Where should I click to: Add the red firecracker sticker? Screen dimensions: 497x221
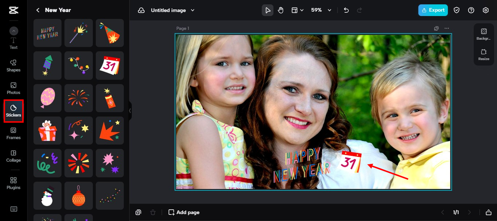(110, 98)
